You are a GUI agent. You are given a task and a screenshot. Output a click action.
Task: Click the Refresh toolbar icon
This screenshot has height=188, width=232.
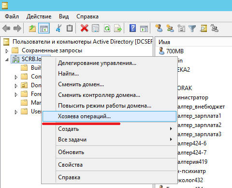tap(107, 29)
